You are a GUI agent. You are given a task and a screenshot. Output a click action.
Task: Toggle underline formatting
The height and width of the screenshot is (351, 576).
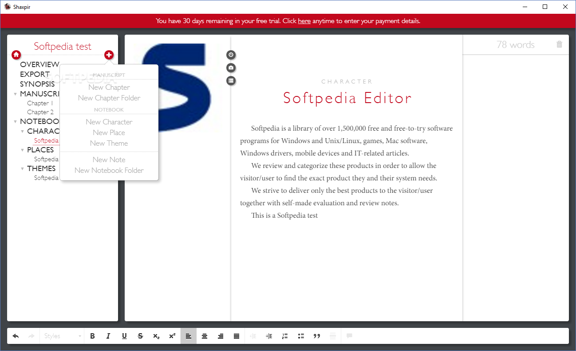click(124, 336)
